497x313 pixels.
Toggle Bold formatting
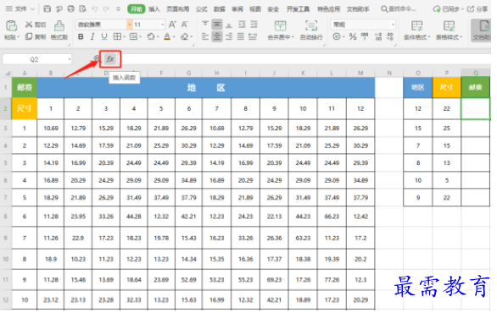[x=81, y=36]
